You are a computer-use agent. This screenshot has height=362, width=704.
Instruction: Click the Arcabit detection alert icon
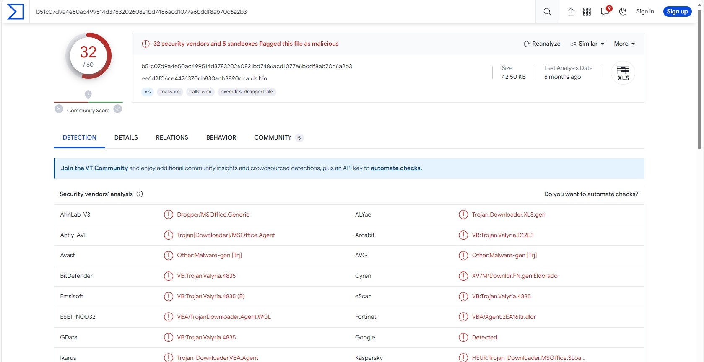coord(463,235)
